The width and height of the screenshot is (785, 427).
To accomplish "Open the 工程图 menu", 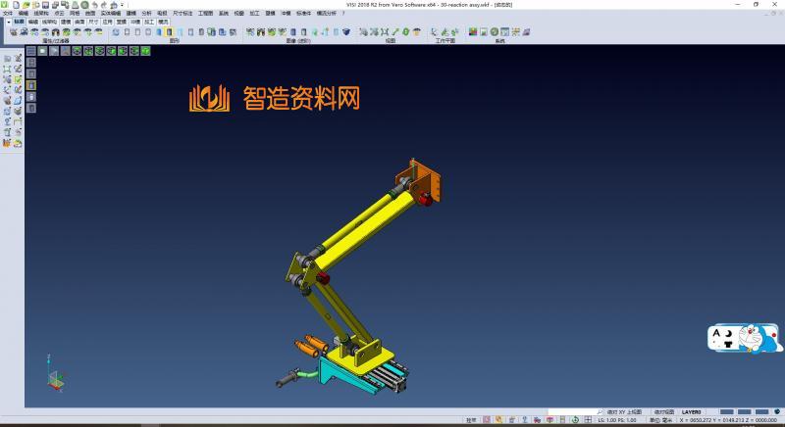I will coord(205,14).
